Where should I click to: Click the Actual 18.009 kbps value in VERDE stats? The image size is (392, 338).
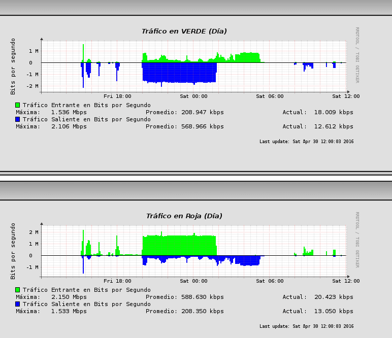pos(333,113)
